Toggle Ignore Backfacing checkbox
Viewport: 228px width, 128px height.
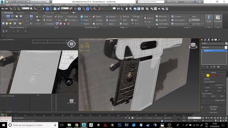coord(203,82)
